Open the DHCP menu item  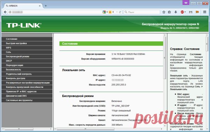[27, 61]
